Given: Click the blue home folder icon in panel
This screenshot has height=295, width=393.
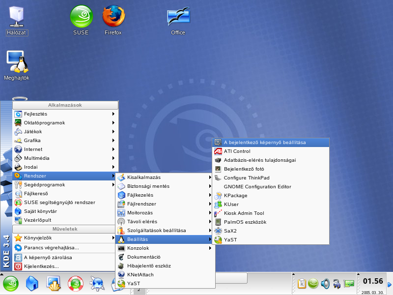Looking at the screenshot, I should pyautogui.click(x=32, y=284).
